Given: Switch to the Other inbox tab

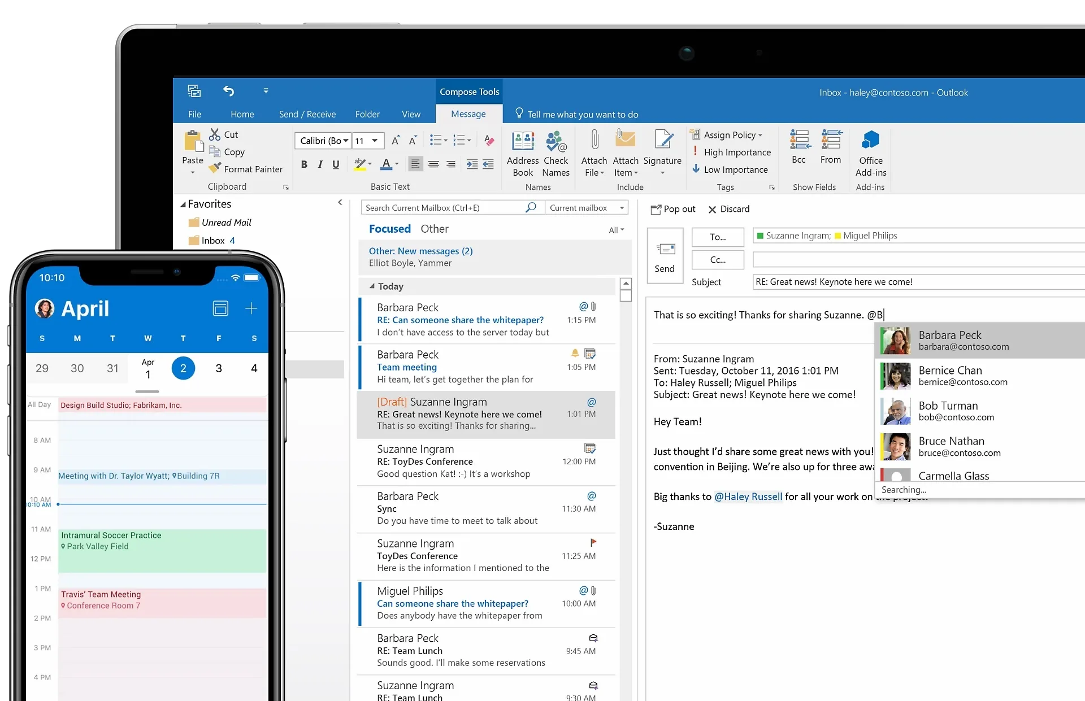Looking at the screenshot, I should 434,229.
